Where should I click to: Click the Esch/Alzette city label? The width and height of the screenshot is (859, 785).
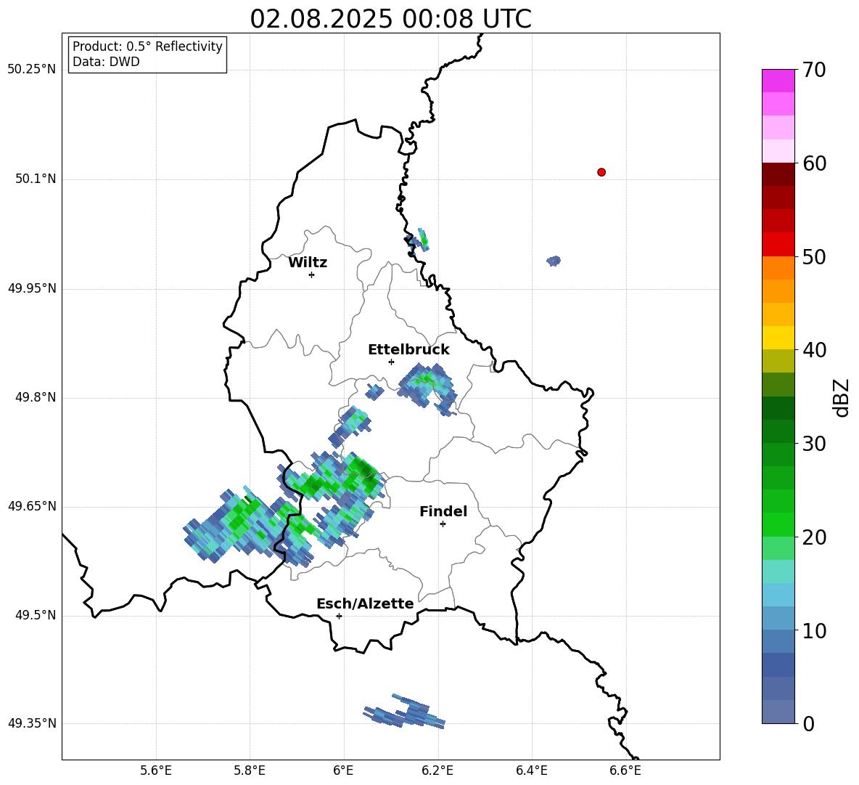(x=365, y=603)
